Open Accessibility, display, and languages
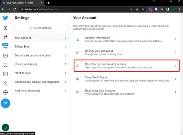The image size is (183, 135). [41, 82]
